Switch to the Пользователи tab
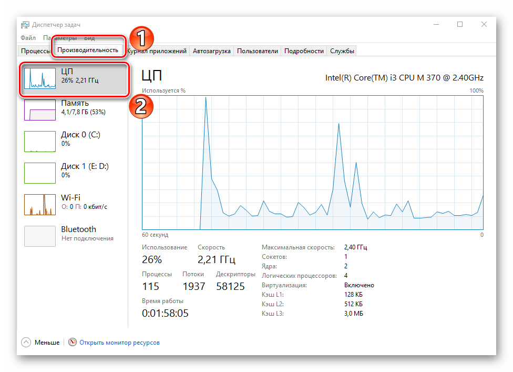Screen dimensions: 513x372 coord(257,51)
